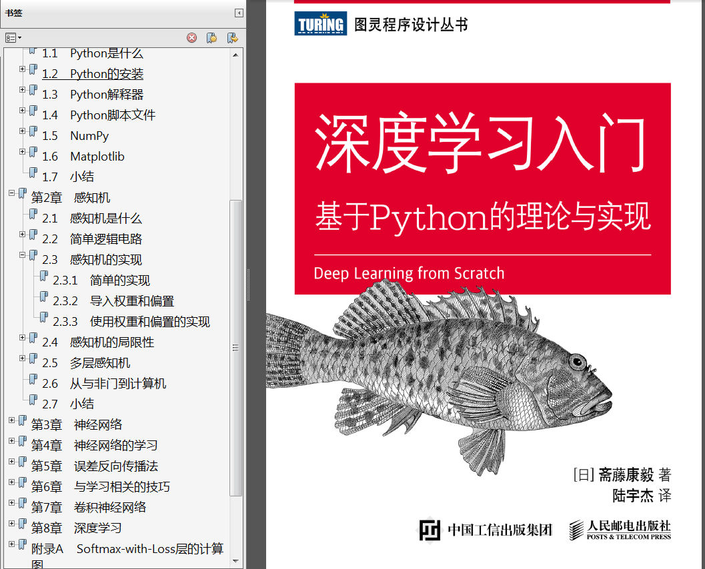Expand the 附录A Softmax-with-Loss bookmark
The width and height of the screenshot is (705, 569).
12,544
